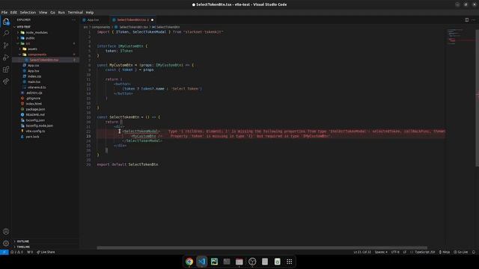Image resolution: width=479 pixels, height=269 pixels.
Task: Open the Go menu
Action: click(52, 13)
